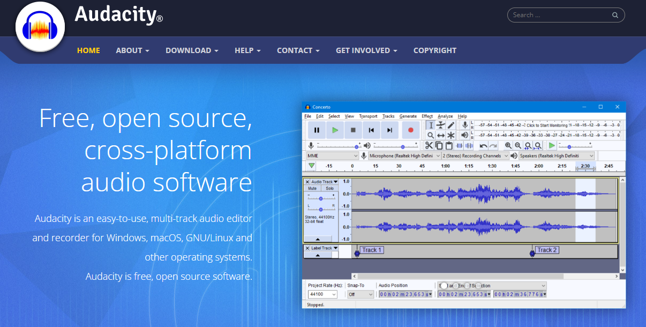This screenshot has width=646, height=327.
Task: Click Skip to End button
Action: [x=389, y=130]
